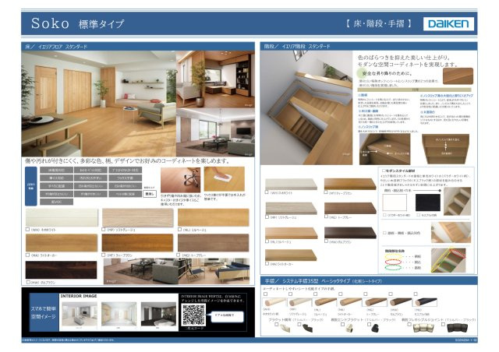Screen dimensions: 499x352
Task: Open the large living room floor photo
Action: point(99,104)
